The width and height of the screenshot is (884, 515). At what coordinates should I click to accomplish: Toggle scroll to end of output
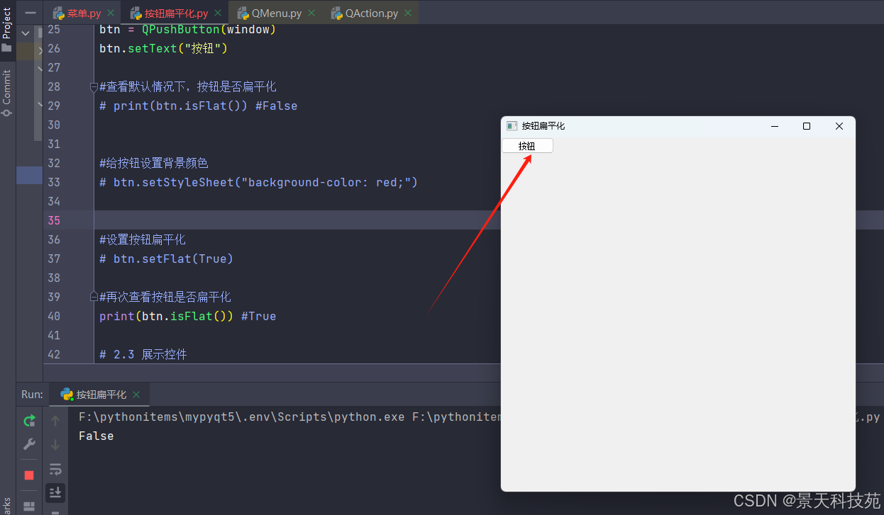55,492
